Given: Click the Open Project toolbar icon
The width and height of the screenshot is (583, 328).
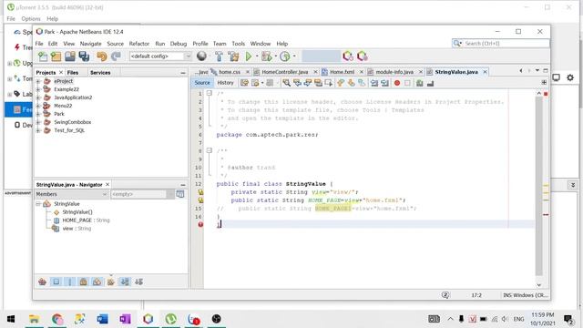Looking at the screenshot, I should pos(70,56).
